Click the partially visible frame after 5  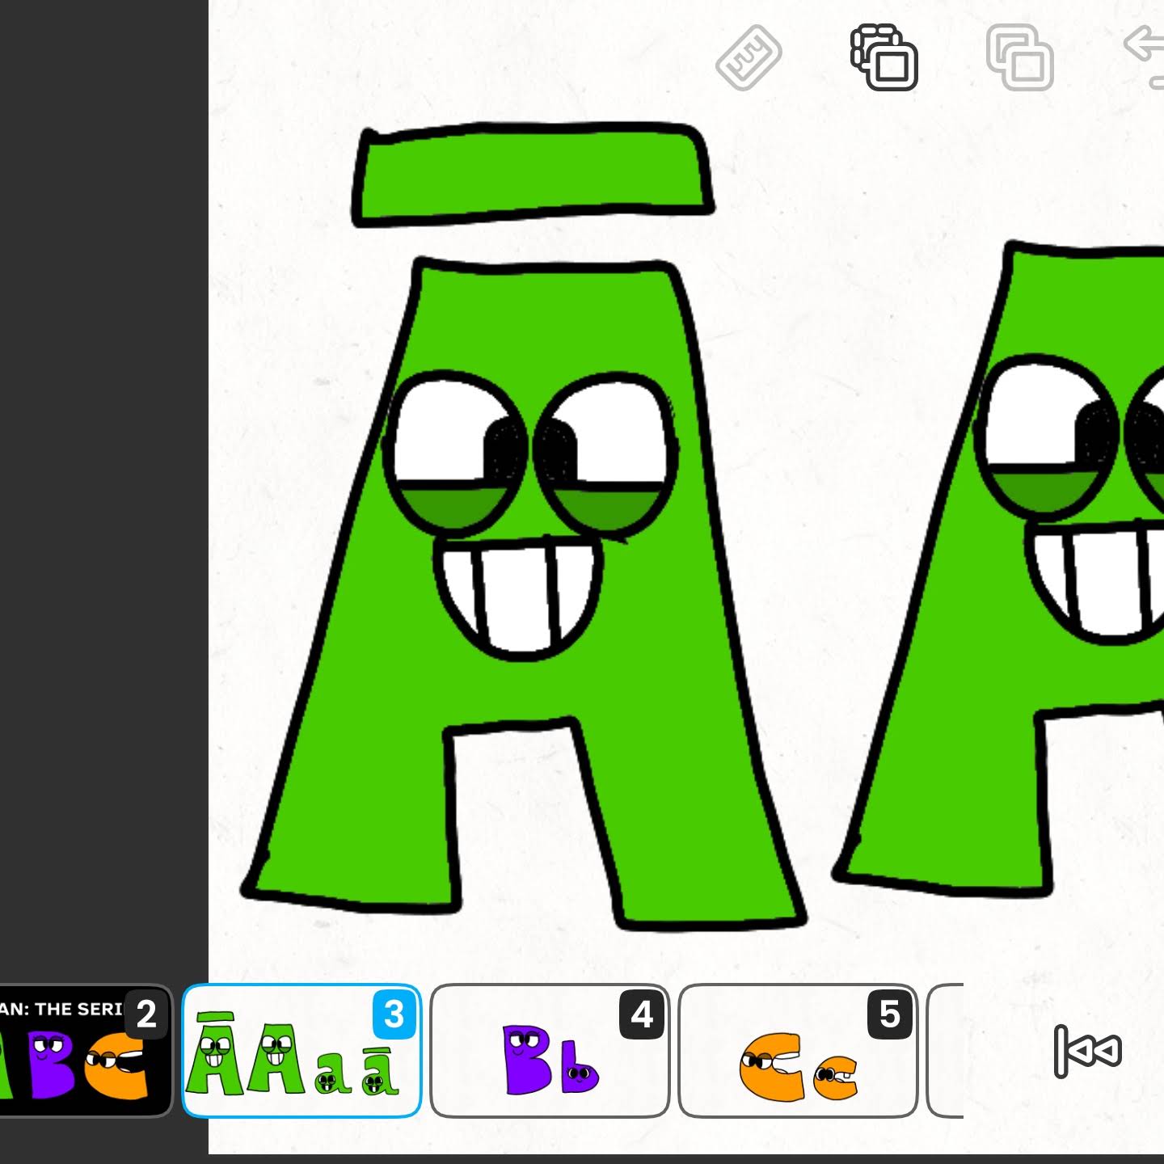(x=946, y=1051)
